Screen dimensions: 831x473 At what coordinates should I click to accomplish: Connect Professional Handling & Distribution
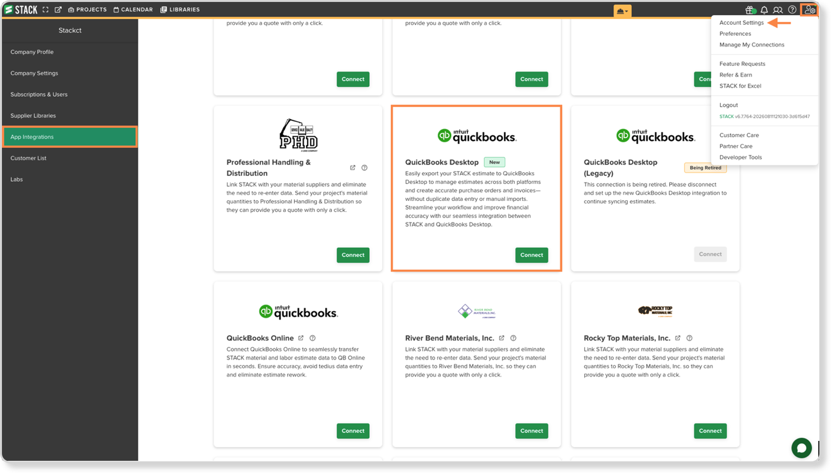click(353, 255)
